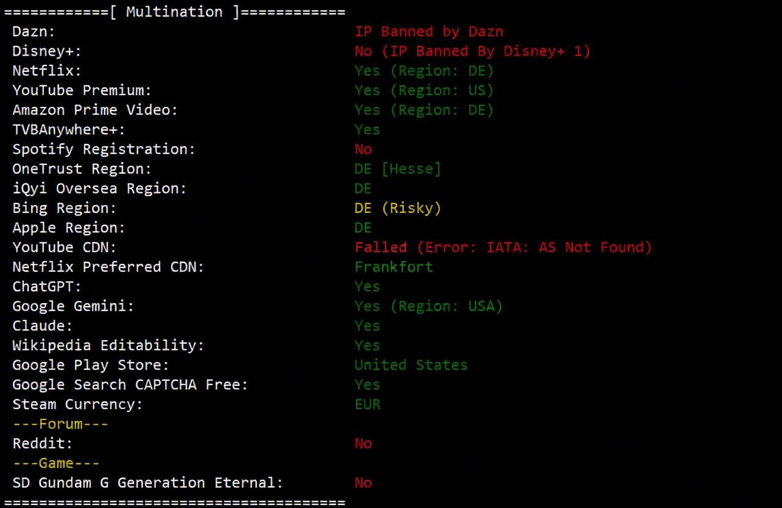This screenshot has width=782, height=508.
Task: Select the "Amazon Prime Video:" label
Action: (95, 110)
